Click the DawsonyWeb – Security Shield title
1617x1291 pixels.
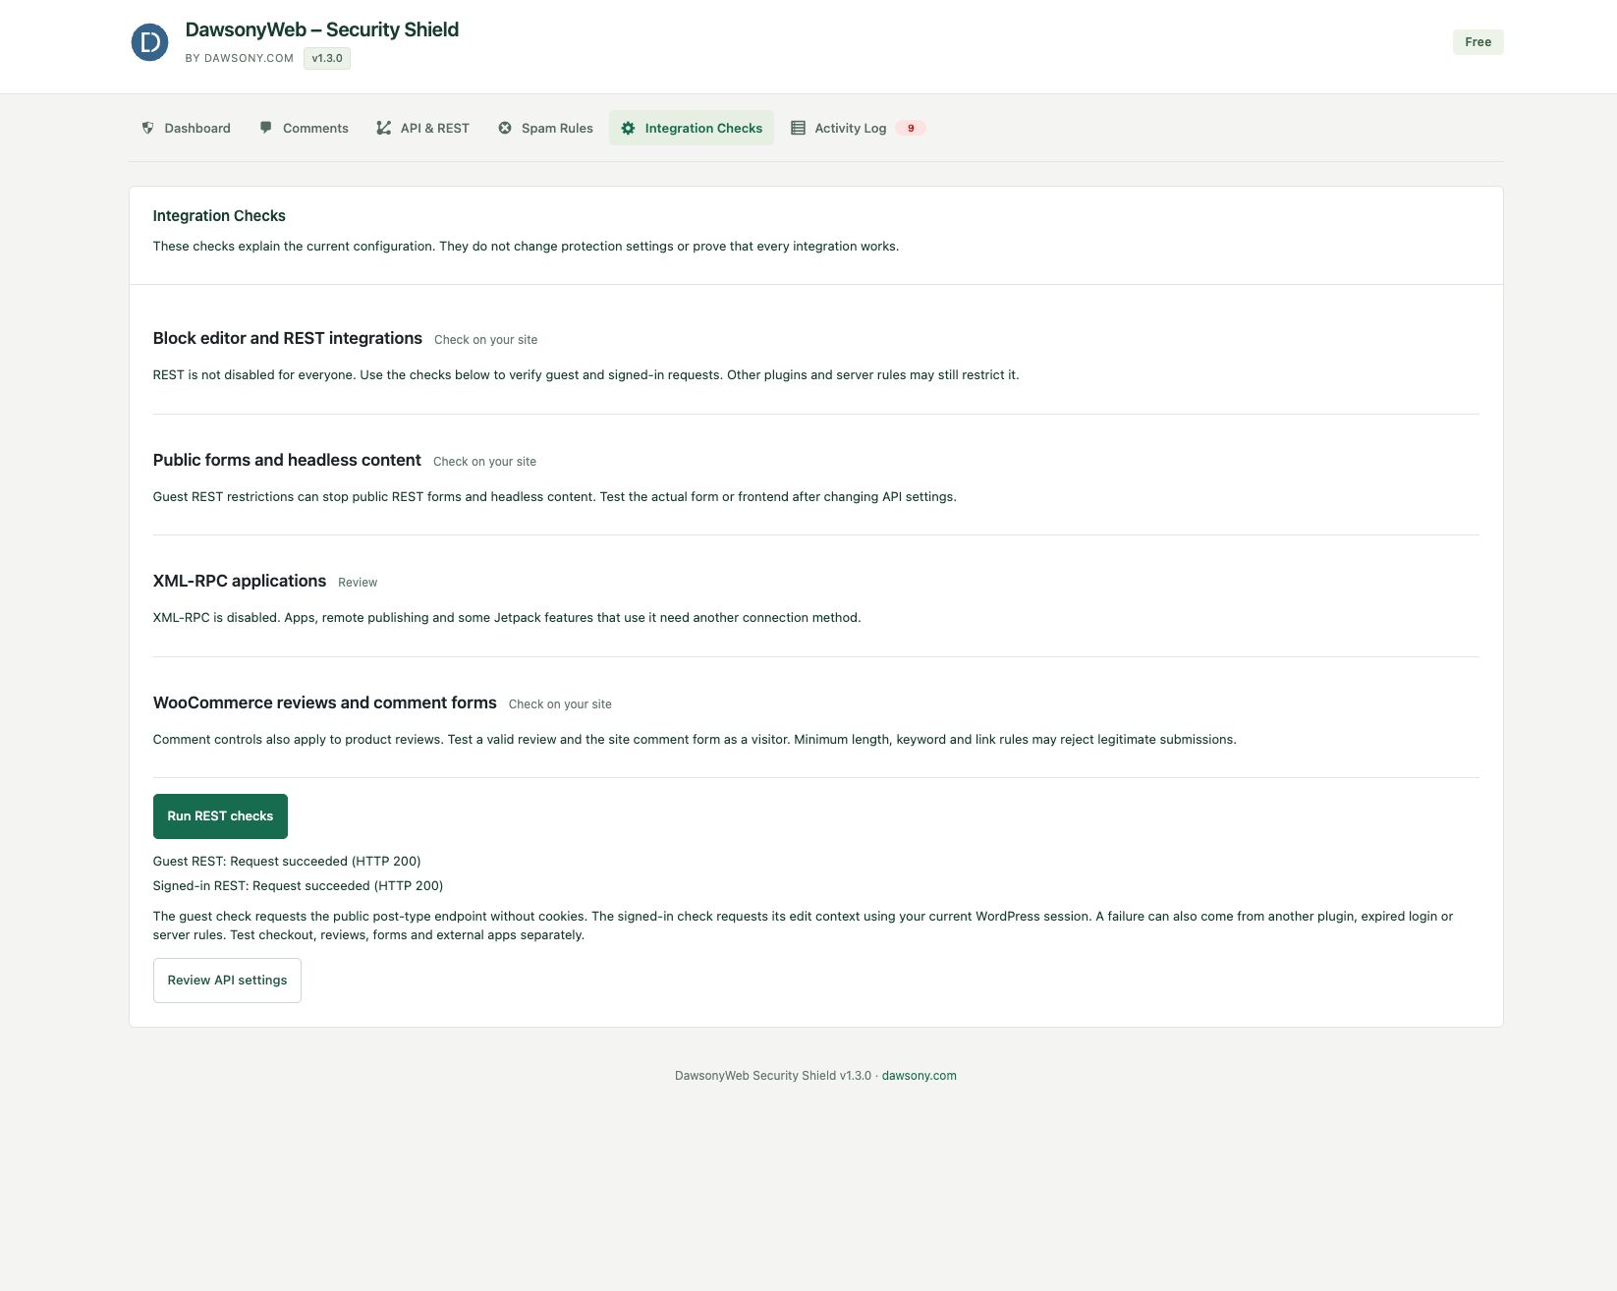(x=322, y=29)
